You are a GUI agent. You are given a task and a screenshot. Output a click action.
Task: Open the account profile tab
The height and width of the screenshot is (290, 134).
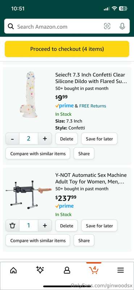point(67,270)
